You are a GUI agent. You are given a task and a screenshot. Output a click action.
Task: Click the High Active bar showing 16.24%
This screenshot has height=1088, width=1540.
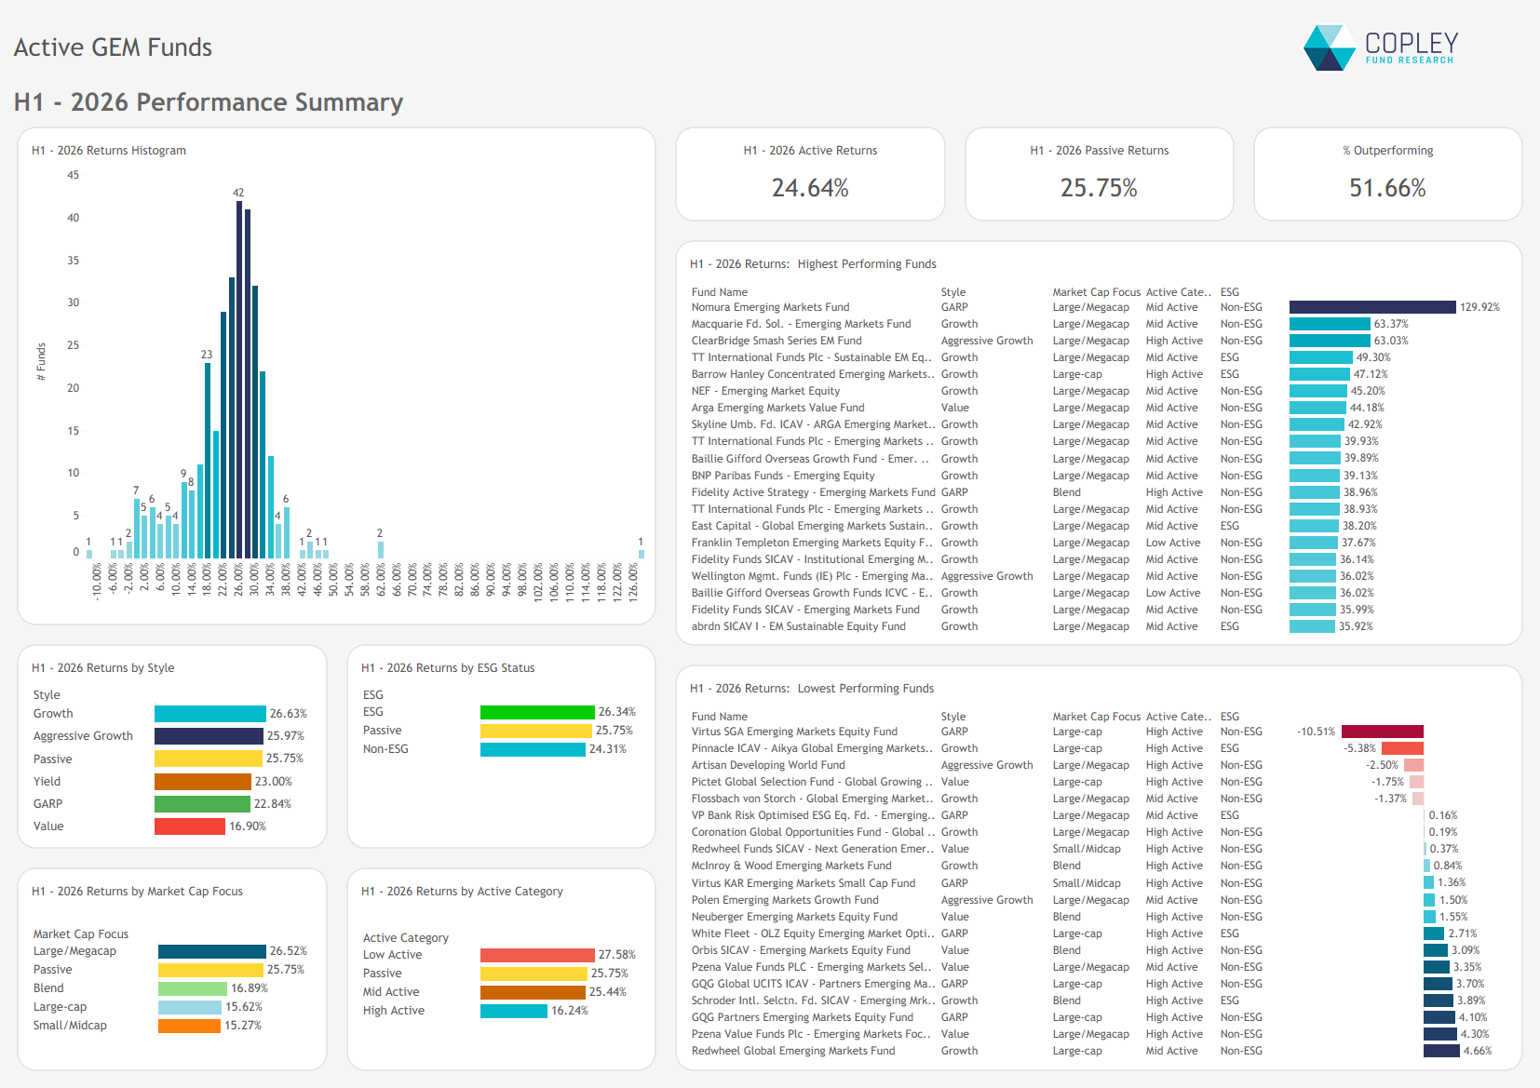coord(514,1011)
